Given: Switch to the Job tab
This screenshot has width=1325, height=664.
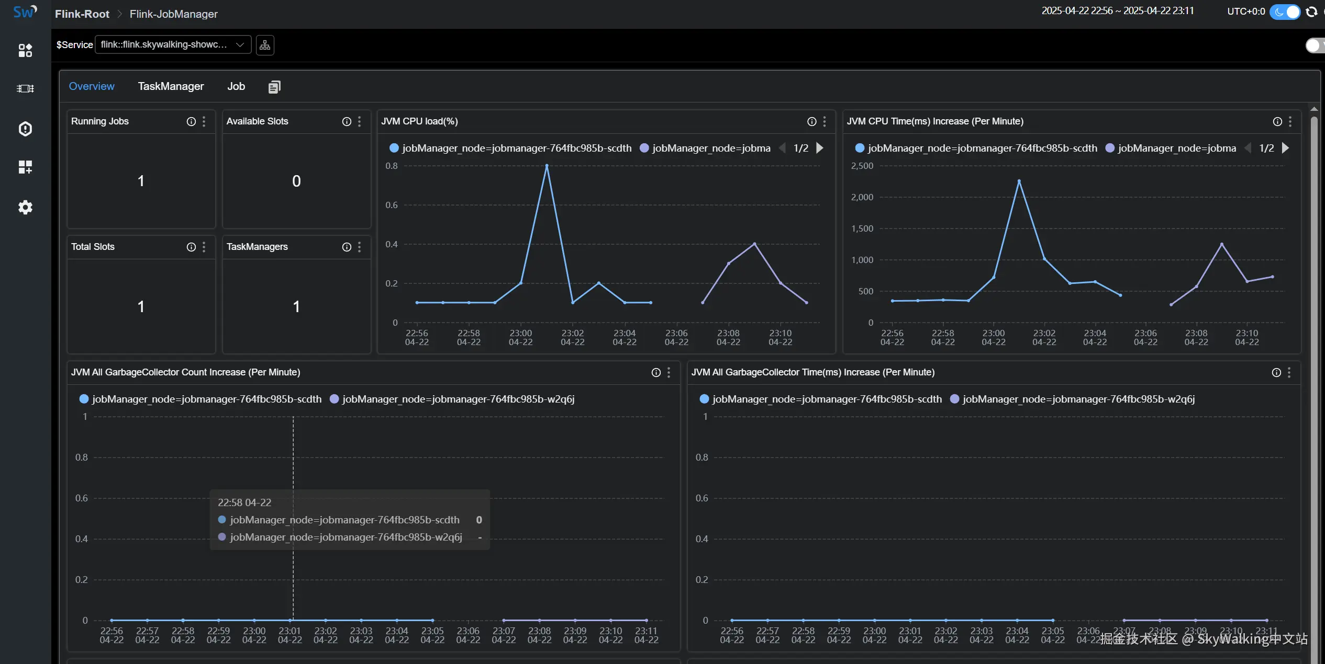Looking at the screenshot, I should pyautogui.click(x=236, y=86).
